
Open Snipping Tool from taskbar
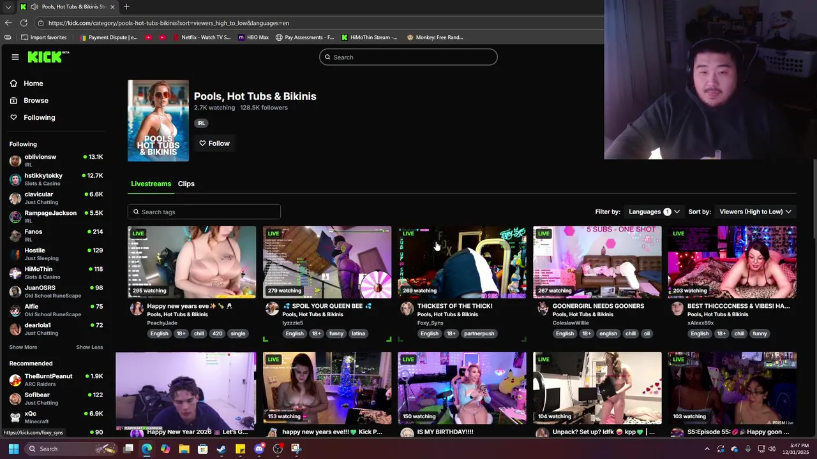tap(296, 449)
